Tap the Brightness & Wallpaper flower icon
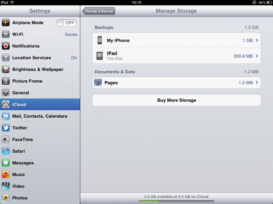This screenshot has height=204, width=273. coord(6,70)
